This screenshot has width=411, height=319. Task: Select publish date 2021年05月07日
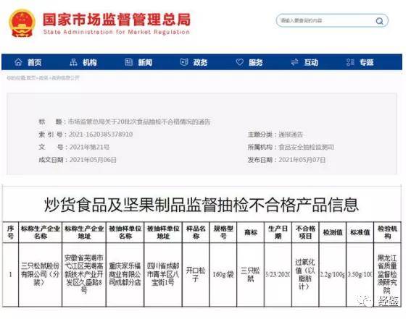(302, 160)
